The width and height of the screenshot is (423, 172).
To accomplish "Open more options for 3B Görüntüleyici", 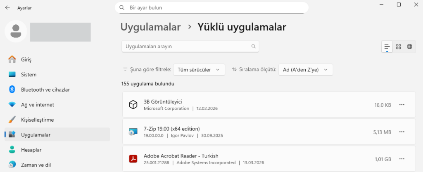I will point(402,105).
